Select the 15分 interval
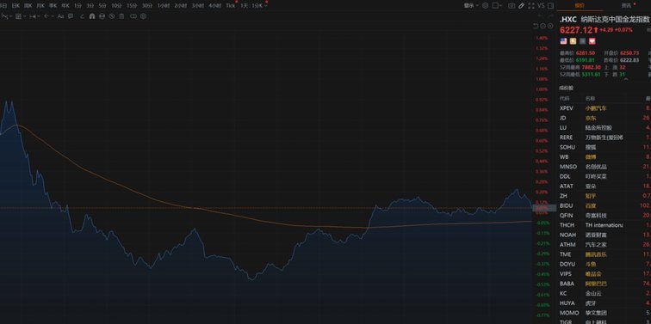Image resolution: width=651 pixels, height=324 pixels. coord(132,6)
